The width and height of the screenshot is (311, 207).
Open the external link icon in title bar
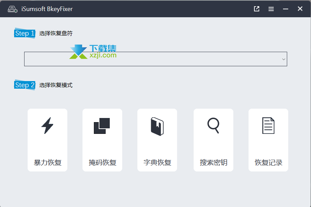(257, 9)
